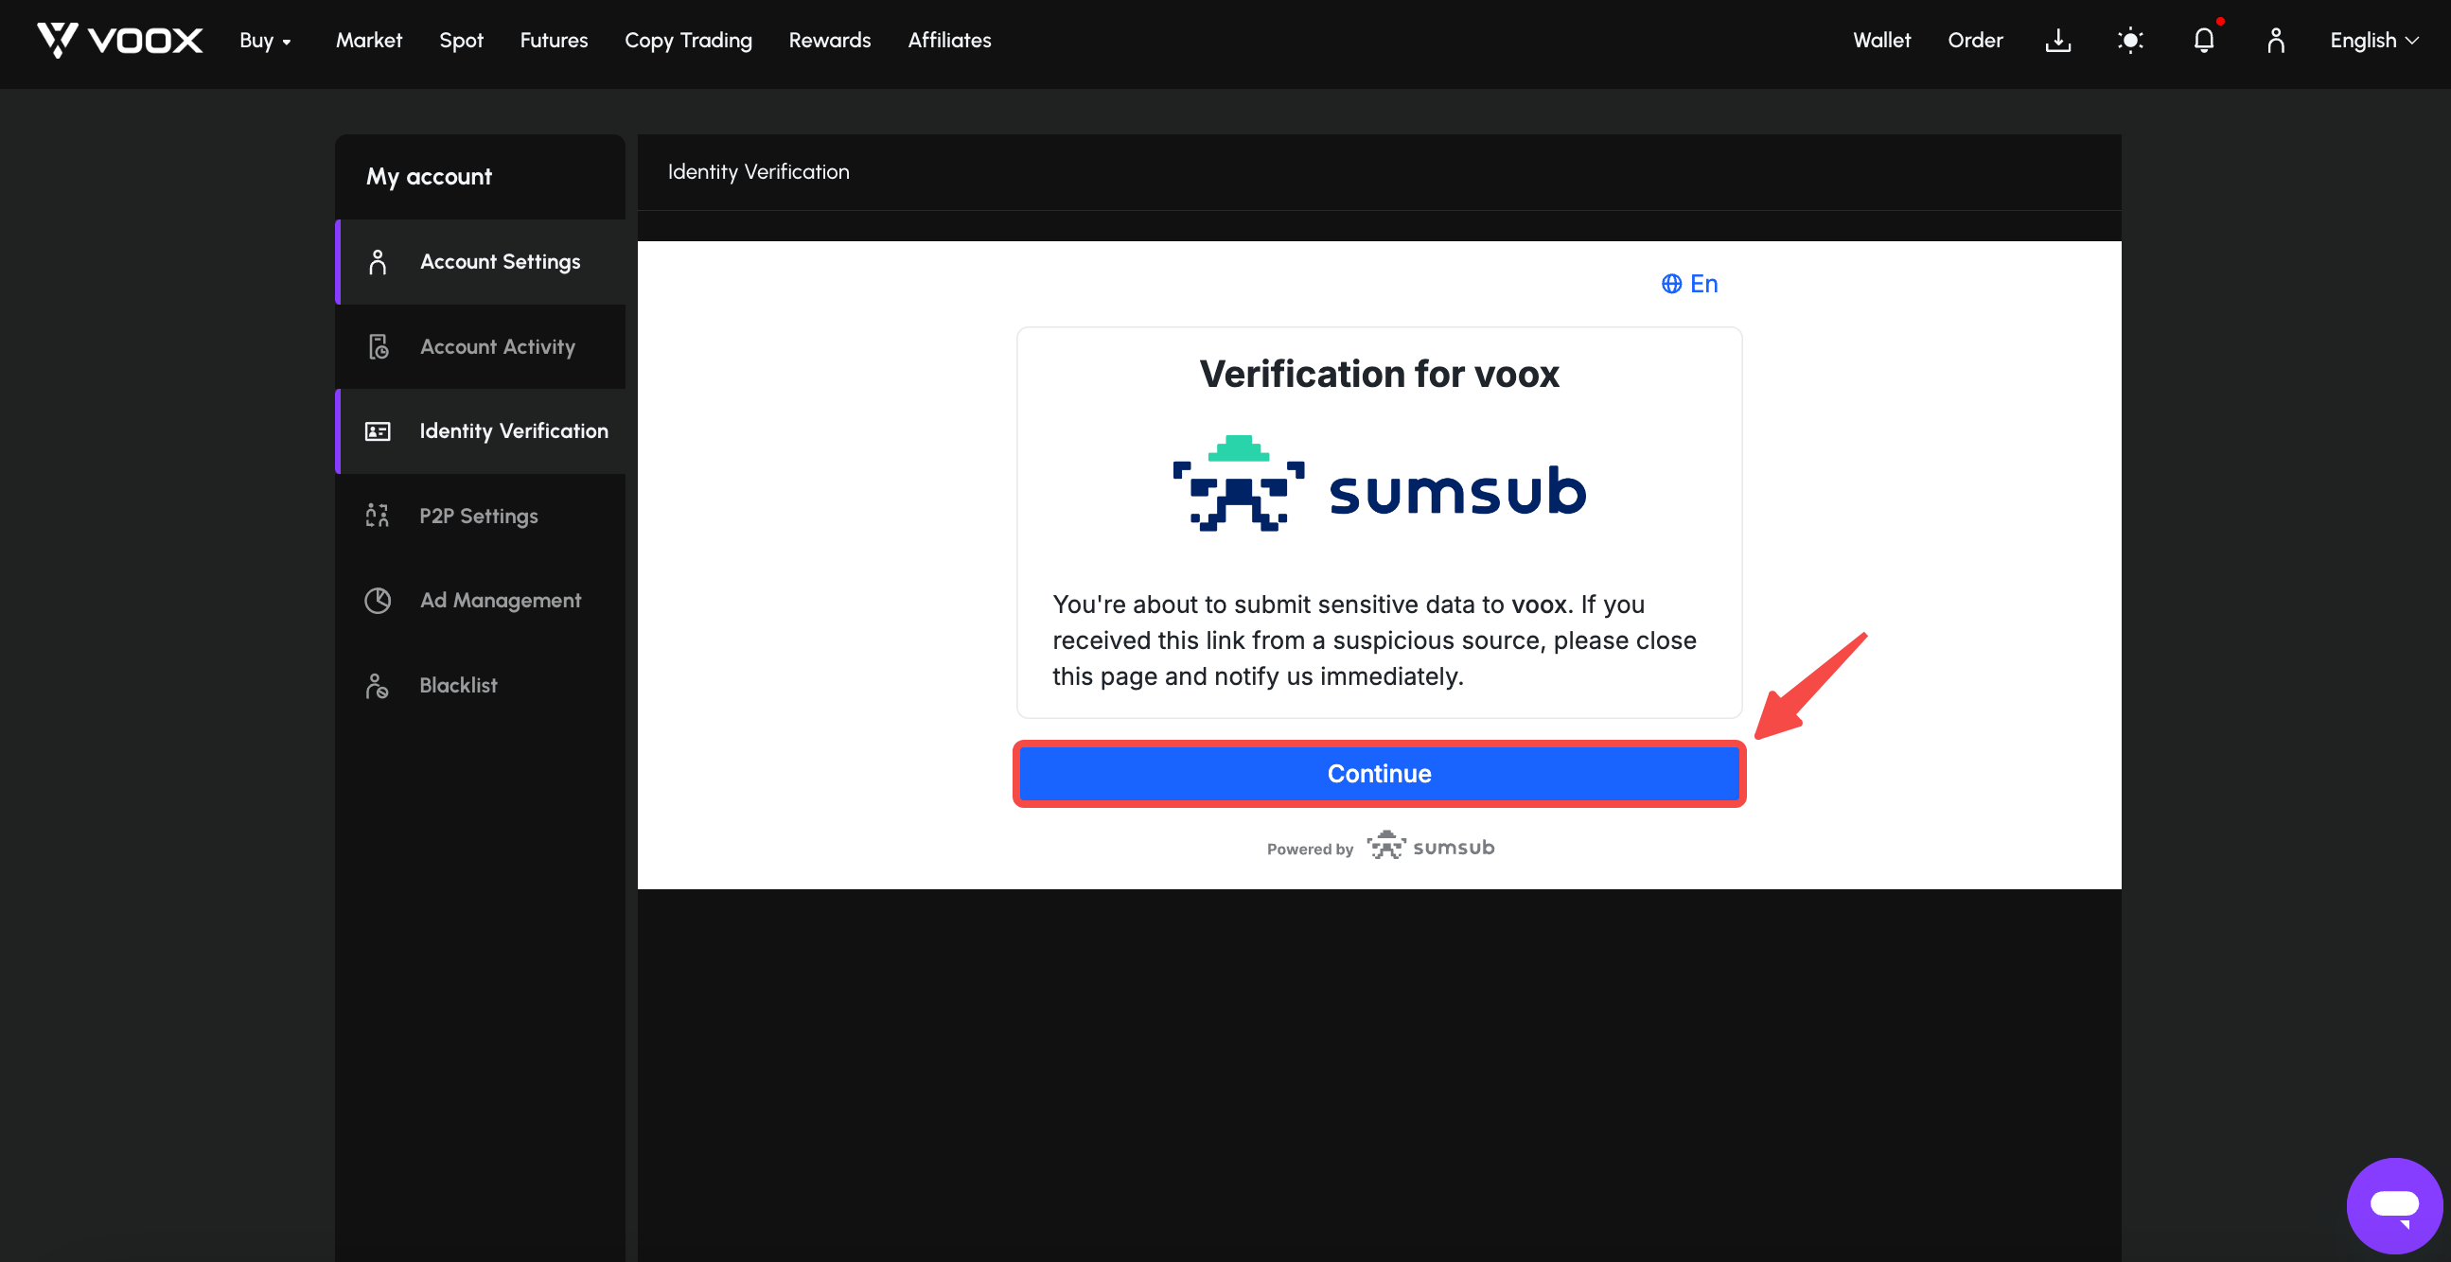This screenshot has width=2451, height=1262.
Task: Click the My account heading
Action: point(429,176)
